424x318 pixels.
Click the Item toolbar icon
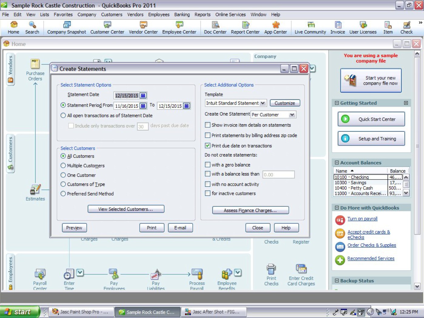388,28
